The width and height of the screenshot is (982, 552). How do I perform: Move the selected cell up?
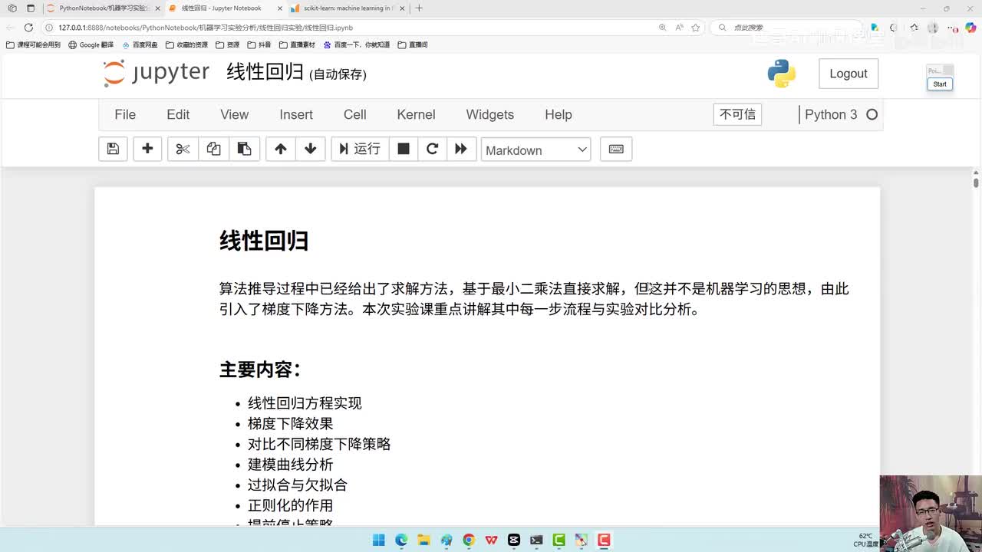(x=281, y=149)
